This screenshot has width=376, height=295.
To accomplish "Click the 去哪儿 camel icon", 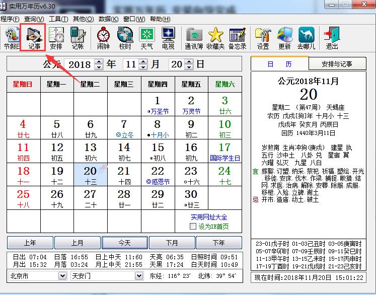I will 306,38.
